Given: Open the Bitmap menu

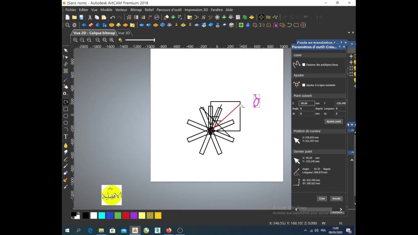Looking at the screenshot, I should [x=136, y=10].
